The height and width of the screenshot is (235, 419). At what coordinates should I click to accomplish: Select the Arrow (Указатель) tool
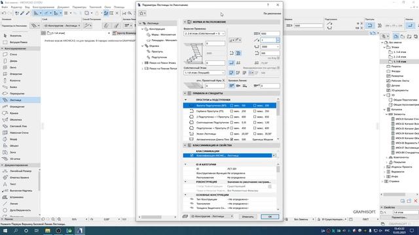(x=16, y=35)
